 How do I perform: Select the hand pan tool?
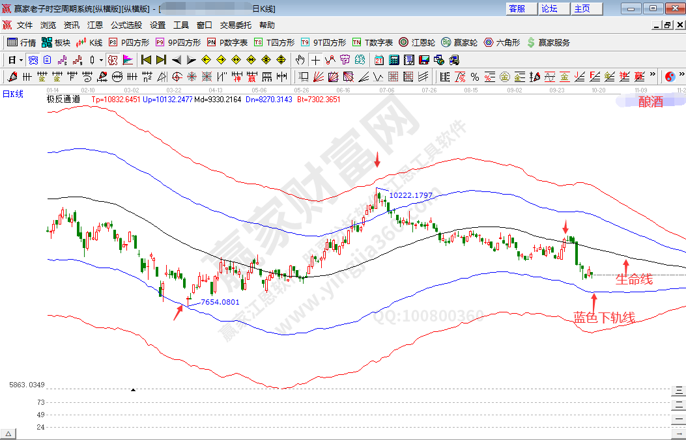click(300, 60)
